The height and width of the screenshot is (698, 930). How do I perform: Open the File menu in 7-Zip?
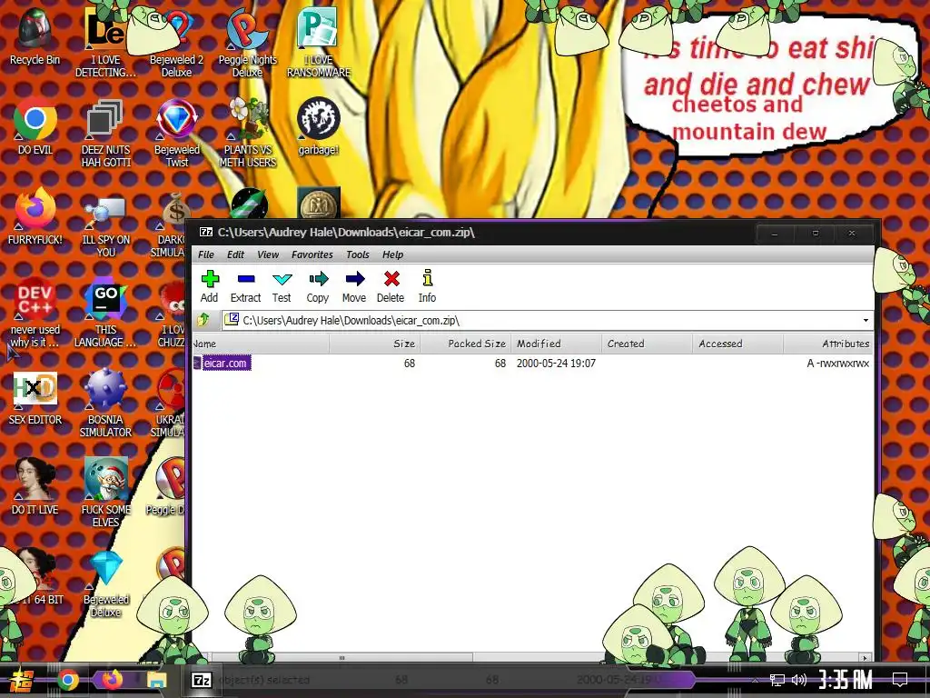[206, 254]
